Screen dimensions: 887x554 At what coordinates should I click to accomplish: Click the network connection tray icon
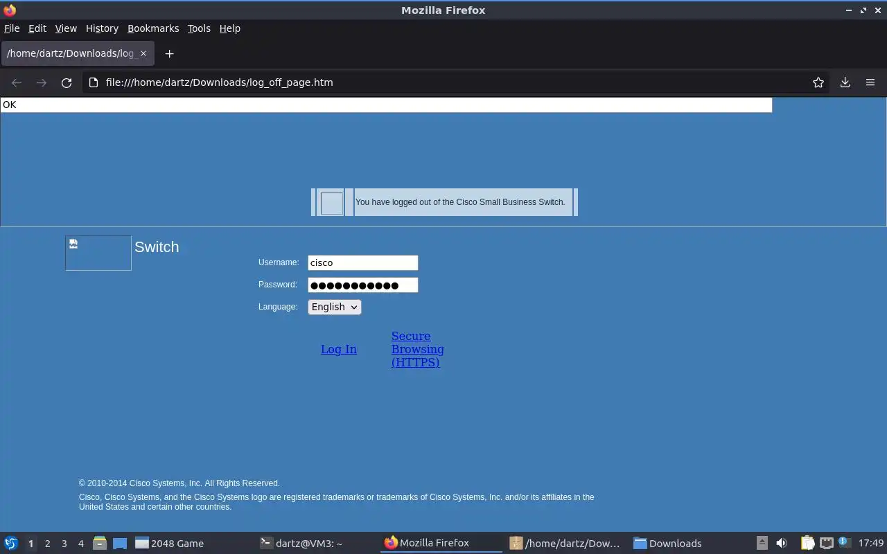[826, 544]
